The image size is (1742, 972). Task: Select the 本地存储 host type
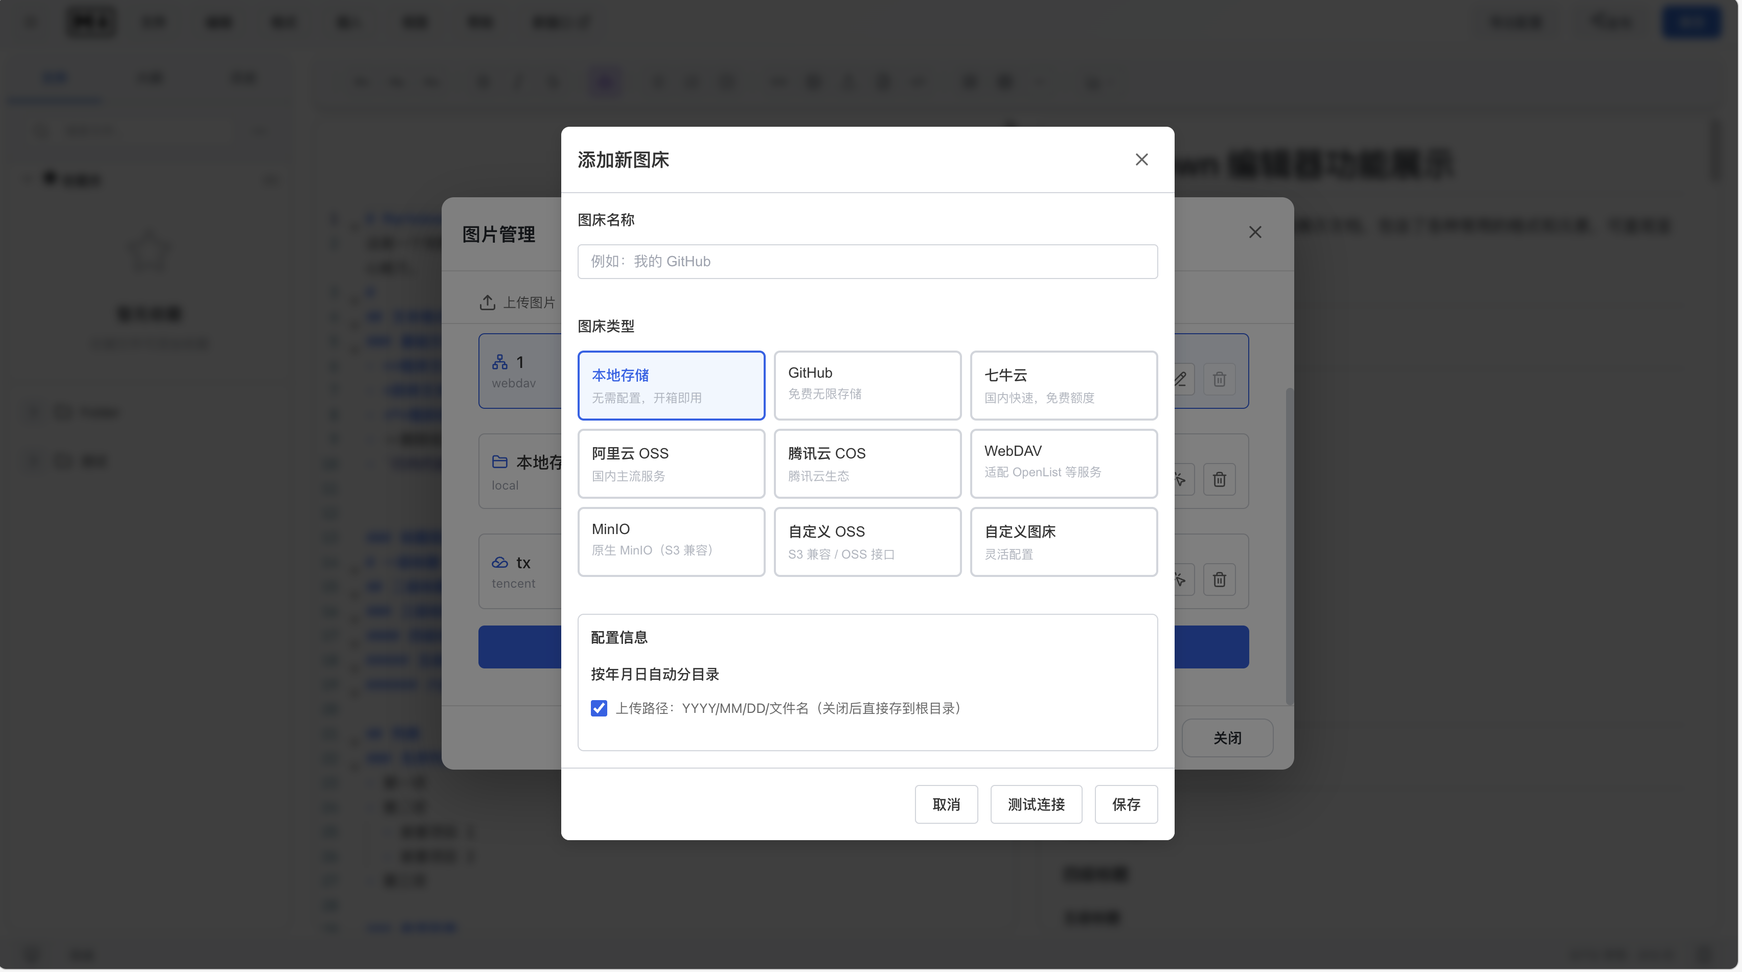point(671,385)
